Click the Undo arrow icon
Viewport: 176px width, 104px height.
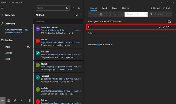[156, 14]
